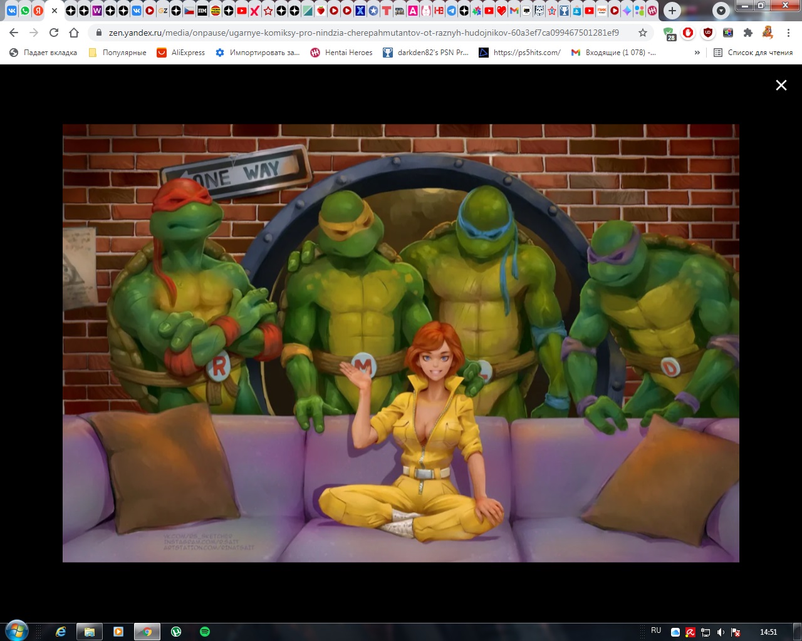The image size is (802, 641).
Task: Close the fullscreen image viewer
Action: 781,85
